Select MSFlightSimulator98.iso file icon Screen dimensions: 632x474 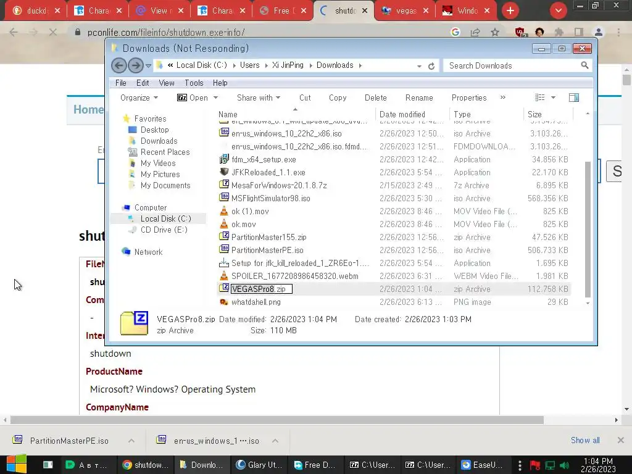tap(224, 198)
